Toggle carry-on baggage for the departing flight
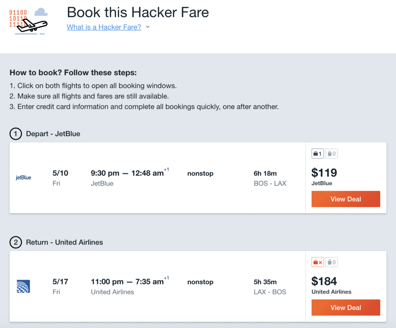This screenshot has width=396, height=328. (317, 153)
